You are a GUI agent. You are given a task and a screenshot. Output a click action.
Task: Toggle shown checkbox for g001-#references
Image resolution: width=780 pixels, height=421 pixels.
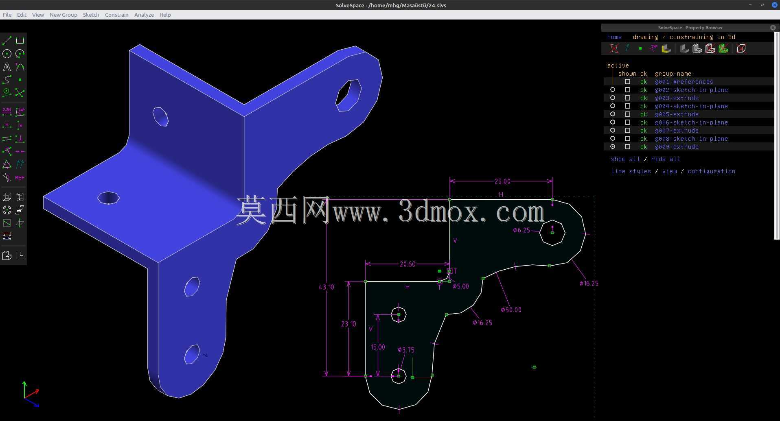(627, 82)
